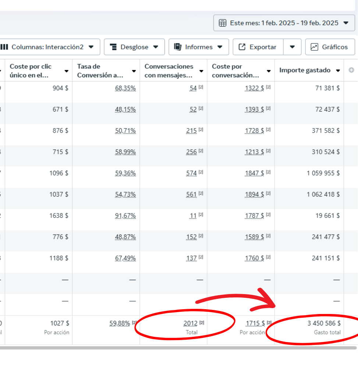Click the Exportar export icon
Viewport: 358px width, 367px height.
point(242,47)
